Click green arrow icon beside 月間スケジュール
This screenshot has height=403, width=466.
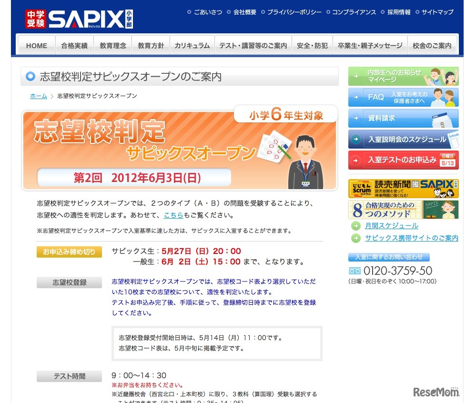pos(356,226)
